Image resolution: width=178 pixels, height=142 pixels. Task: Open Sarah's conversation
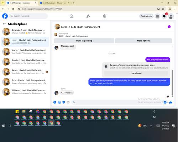coord(25,72)
